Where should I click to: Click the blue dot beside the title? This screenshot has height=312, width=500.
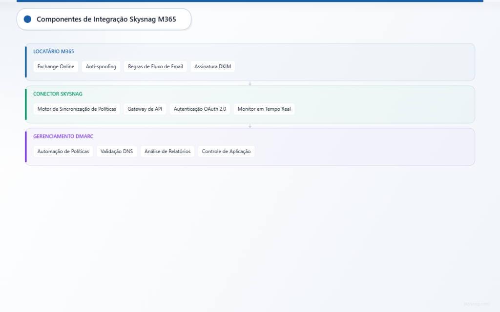27,19
